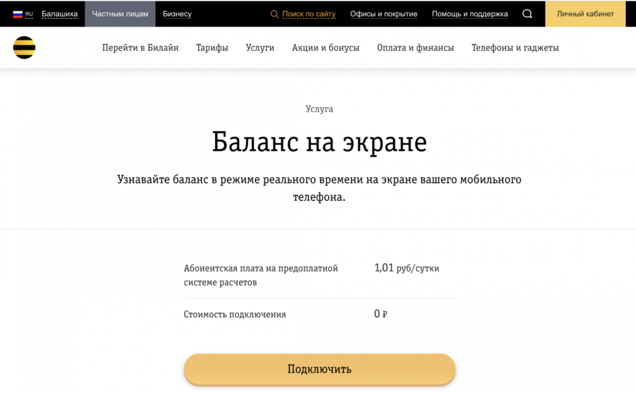Open the Офисы и покрытие link
The height and width of the screenshot is (393, 636).
click(x=384, y=14)
